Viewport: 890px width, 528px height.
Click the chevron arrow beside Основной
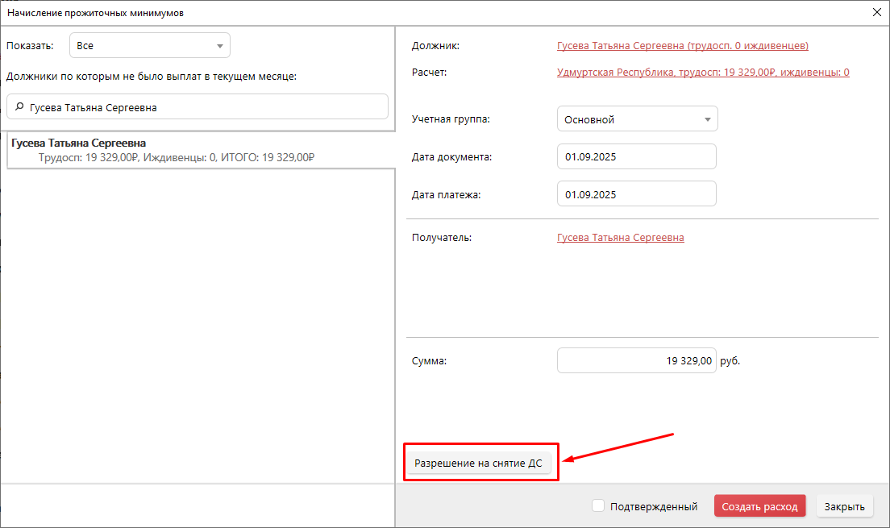(x=707, y=119)
